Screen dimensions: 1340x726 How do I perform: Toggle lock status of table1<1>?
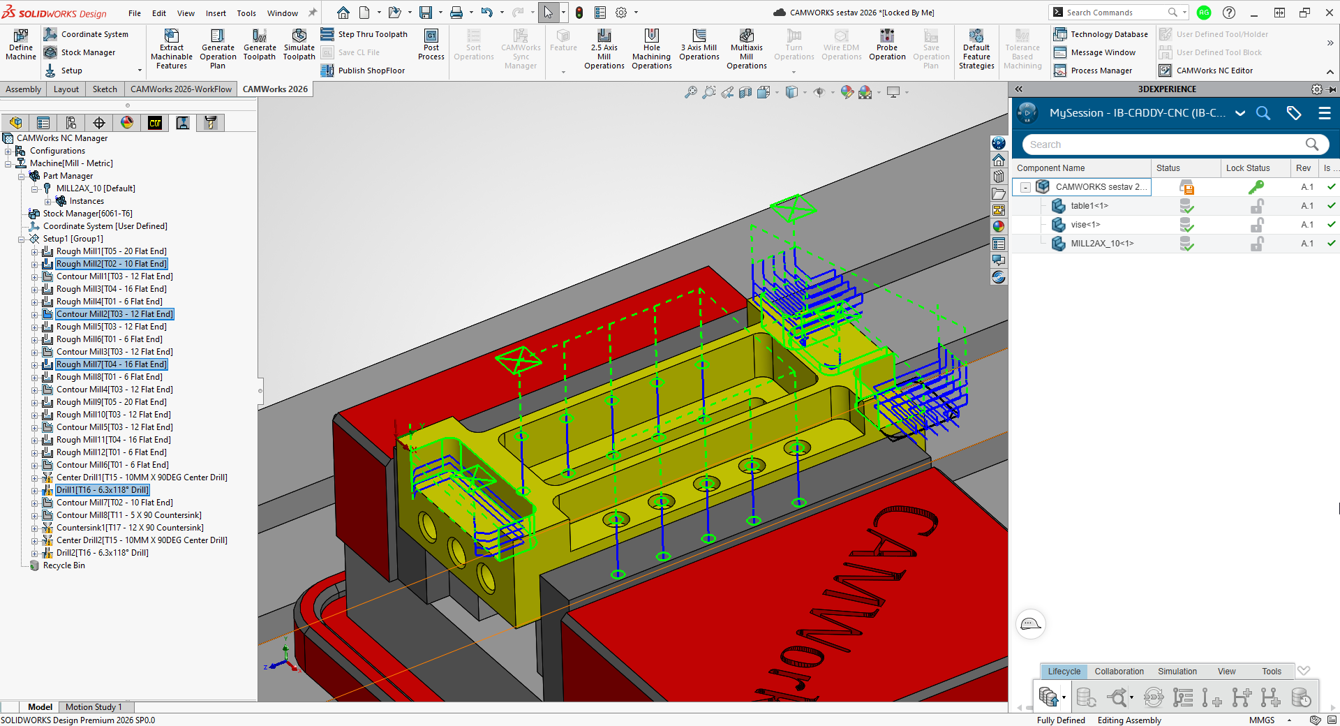pos(1256,206)
